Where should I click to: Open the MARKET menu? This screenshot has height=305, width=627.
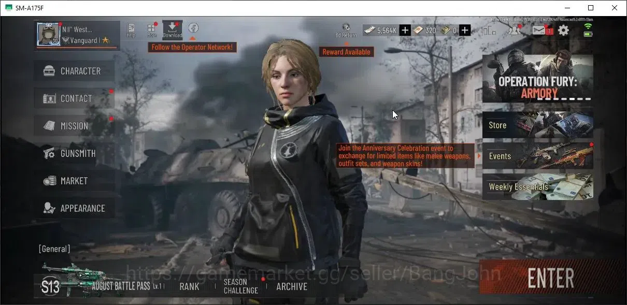pyautogui.click(x=74, y=181)
